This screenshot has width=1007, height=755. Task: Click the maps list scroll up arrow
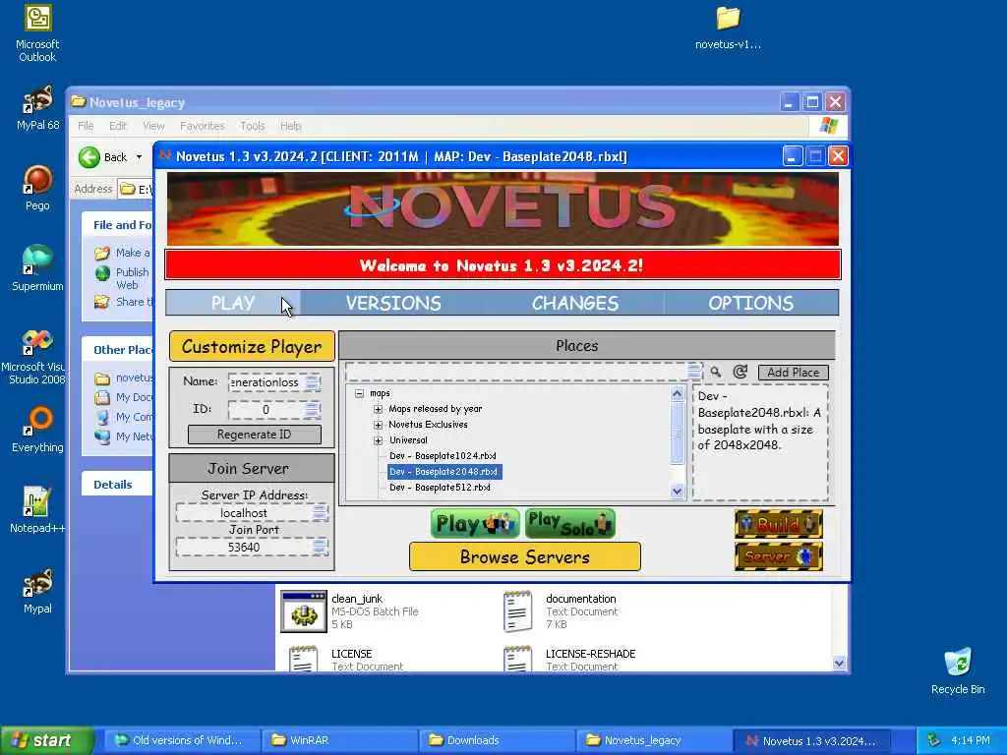678,393
